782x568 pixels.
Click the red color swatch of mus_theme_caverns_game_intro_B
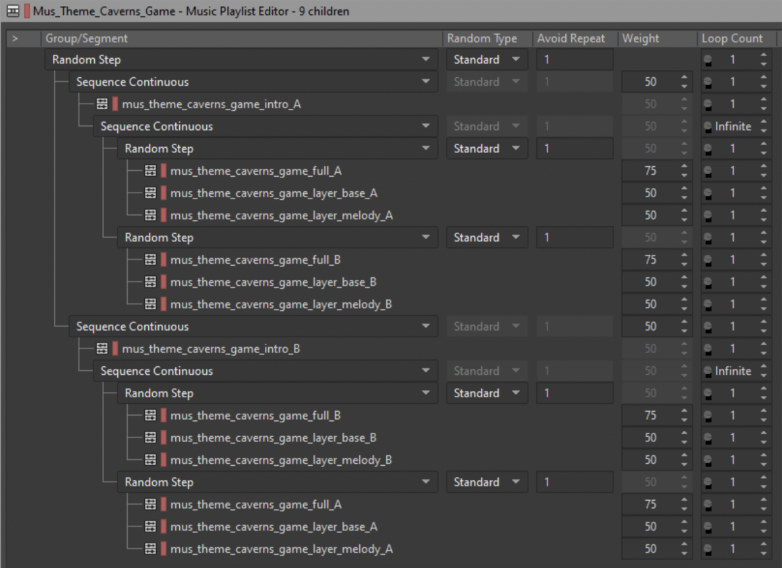click(x=115, y=349)
